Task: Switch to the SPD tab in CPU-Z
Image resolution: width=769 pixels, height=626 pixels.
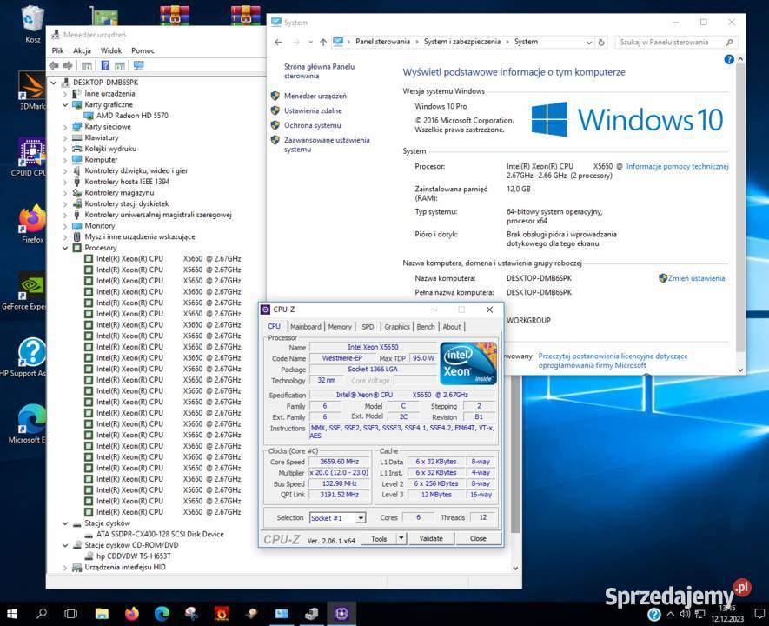Action: (x=368, y=327)
